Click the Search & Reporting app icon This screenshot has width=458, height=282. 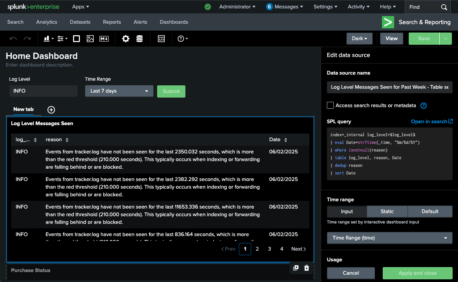pyautogui.click(x=388, y=22)
